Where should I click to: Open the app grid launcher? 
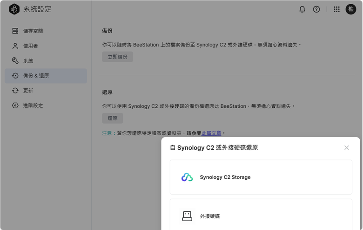click(x=336, y=9)
